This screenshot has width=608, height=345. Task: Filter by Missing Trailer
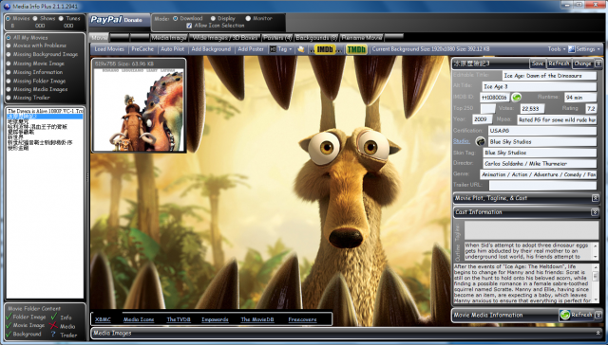[x=9, y=98]
